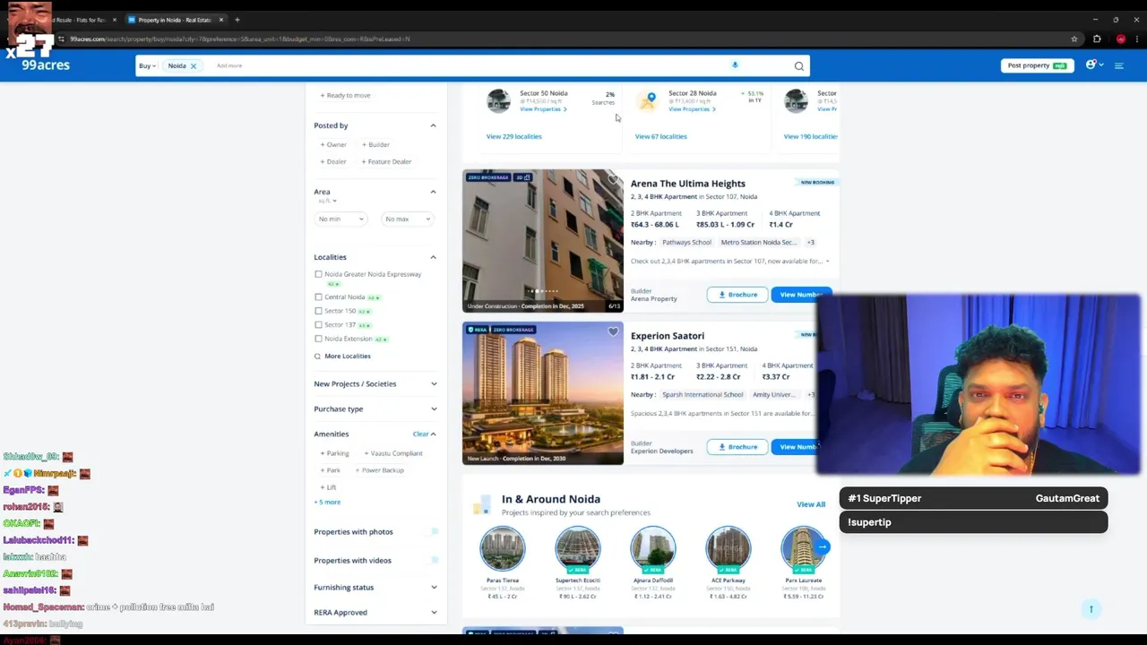Open Supertech Ecociti project thumbnail
Image resolution: width=1147 pixels, height=645 pixels.
click(578, 549)
